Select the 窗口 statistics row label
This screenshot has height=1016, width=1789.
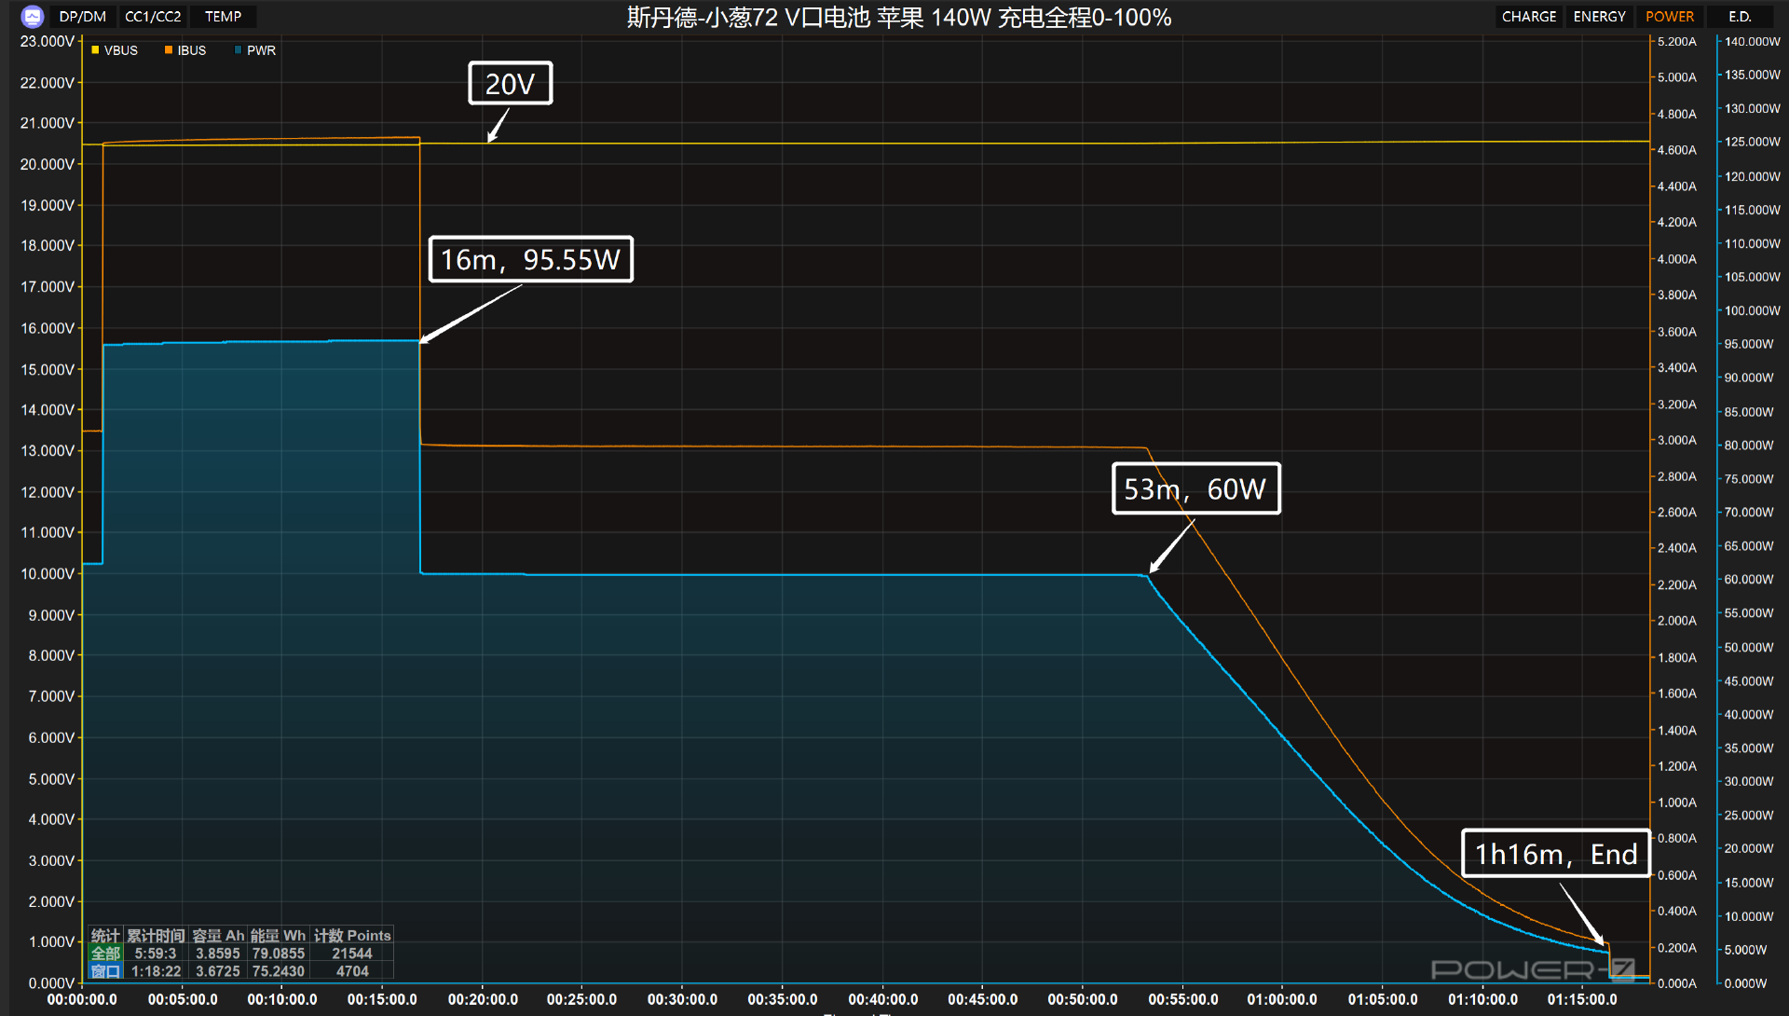tap(105, 971)
